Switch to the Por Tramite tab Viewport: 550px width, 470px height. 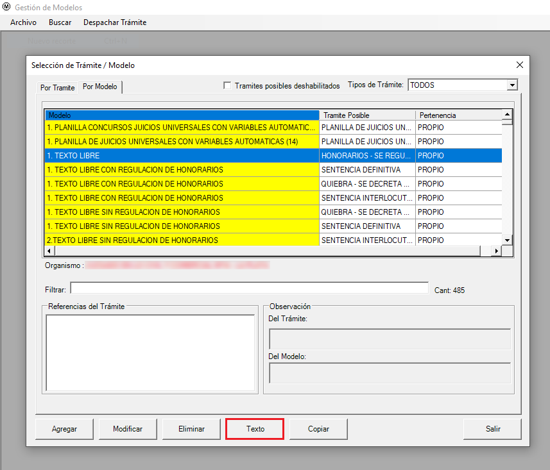click(x=58, y=88)
